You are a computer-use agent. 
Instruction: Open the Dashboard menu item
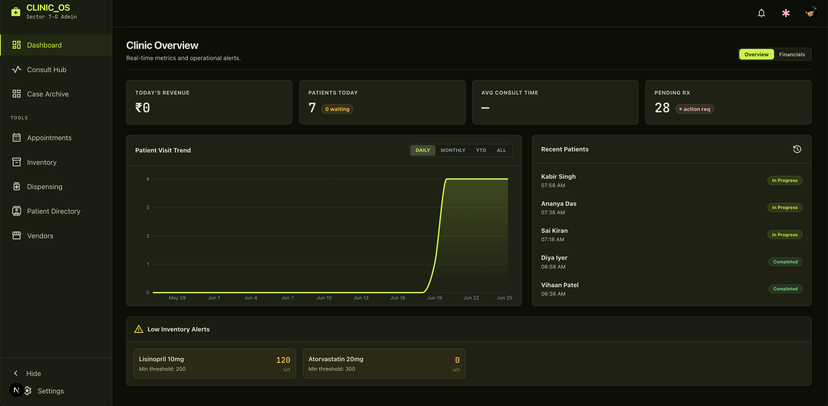(56, 45)
